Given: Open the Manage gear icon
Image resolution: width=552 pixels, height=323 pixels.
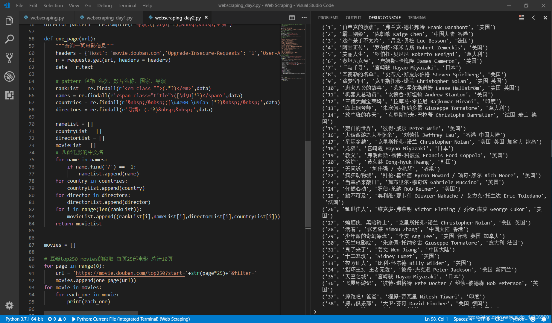Looking at the screenshot, I should pyautogui.click(x=9, y=305).
